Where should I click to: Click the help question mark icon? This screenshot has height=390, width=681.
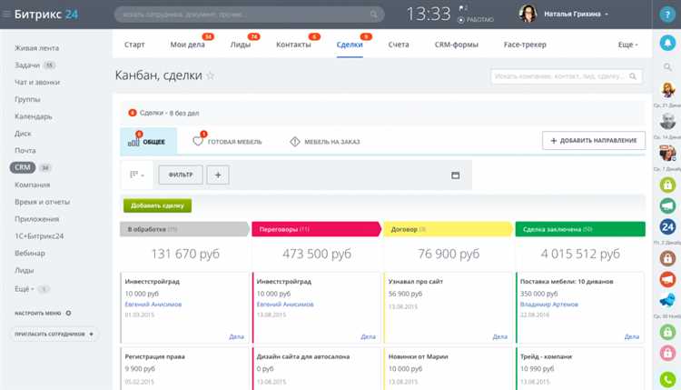[667, 15]
